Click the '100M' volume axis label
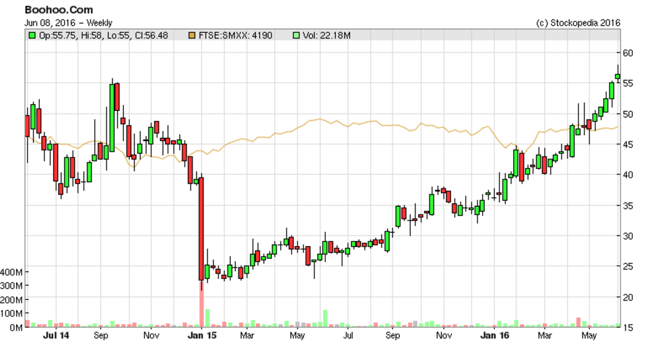This screenshot has width=647, height=355. (x=11, y=313)
